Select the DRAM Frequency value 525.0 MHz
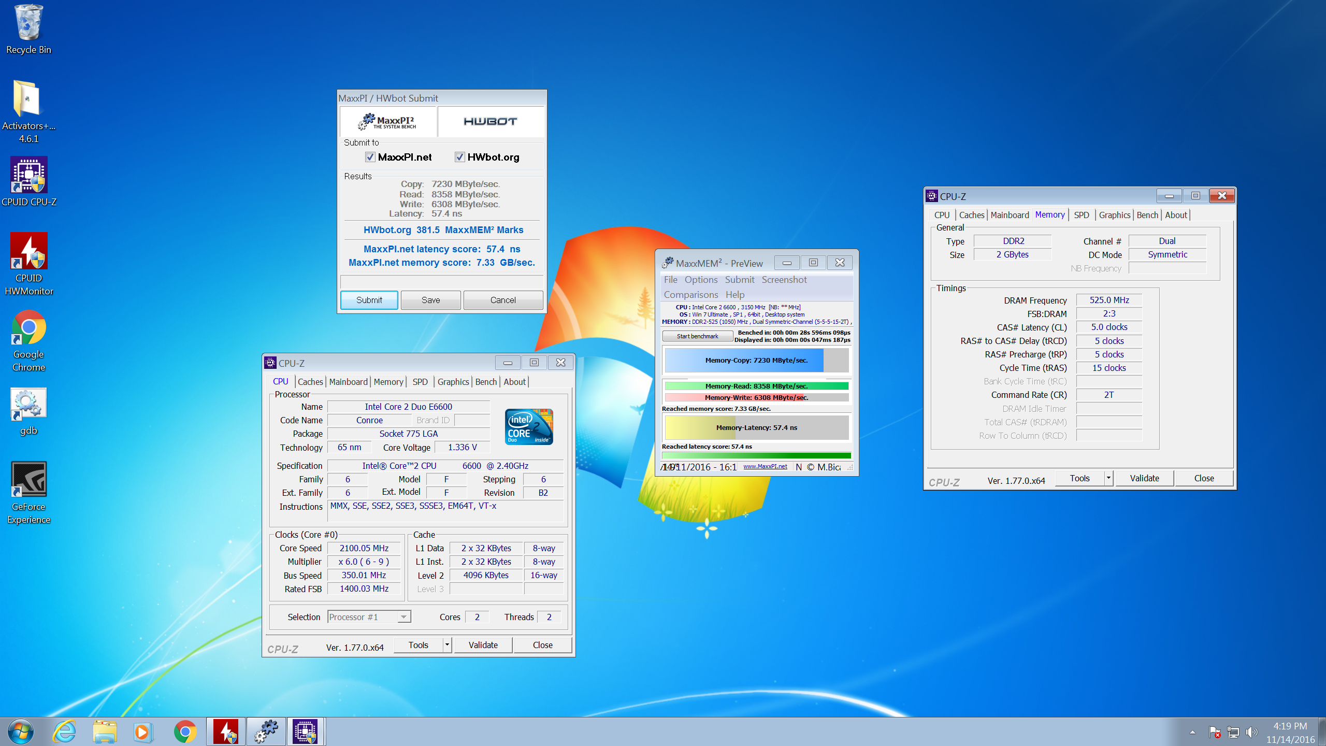 tap(1109, 300)
